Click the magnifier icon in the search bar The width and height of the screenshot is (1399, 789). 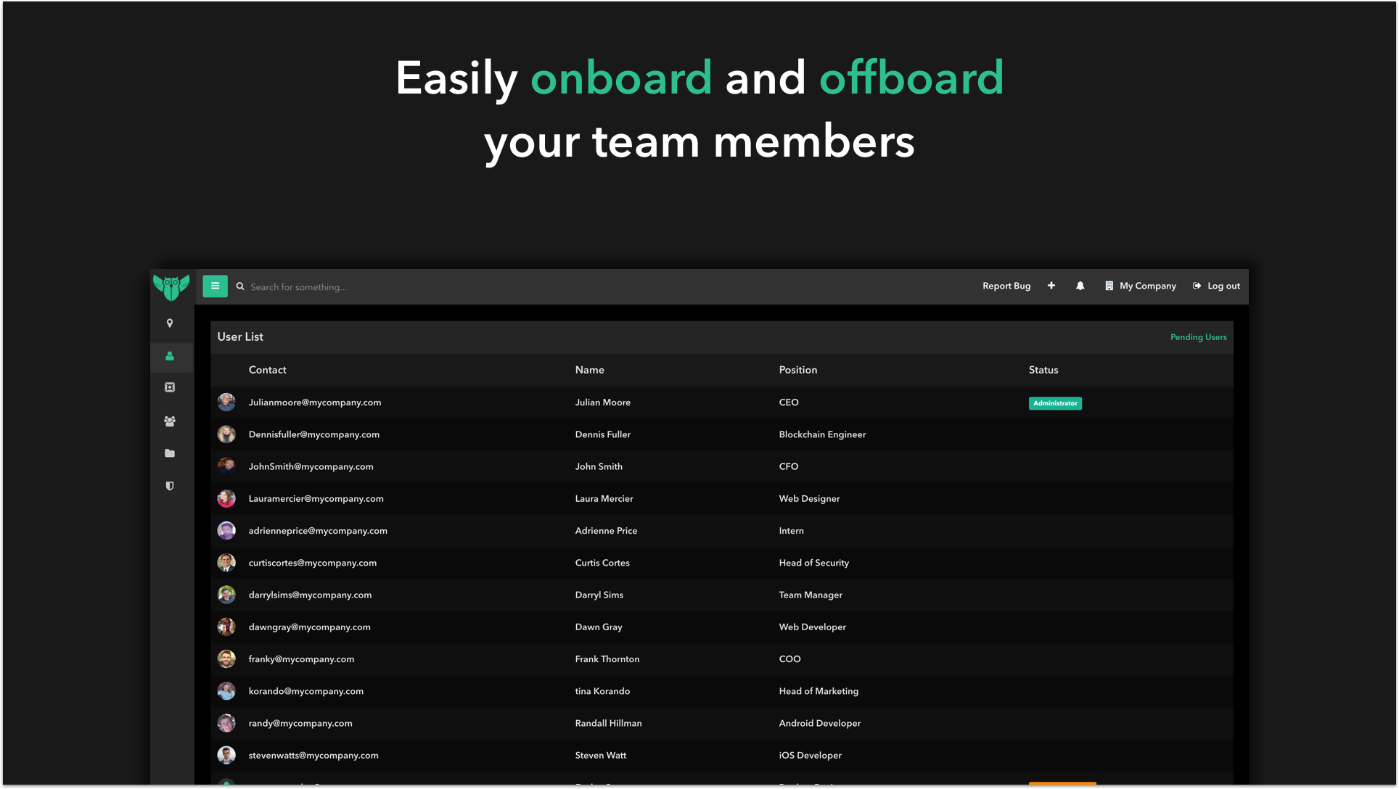pyautogui.click(x=240, y=286)
